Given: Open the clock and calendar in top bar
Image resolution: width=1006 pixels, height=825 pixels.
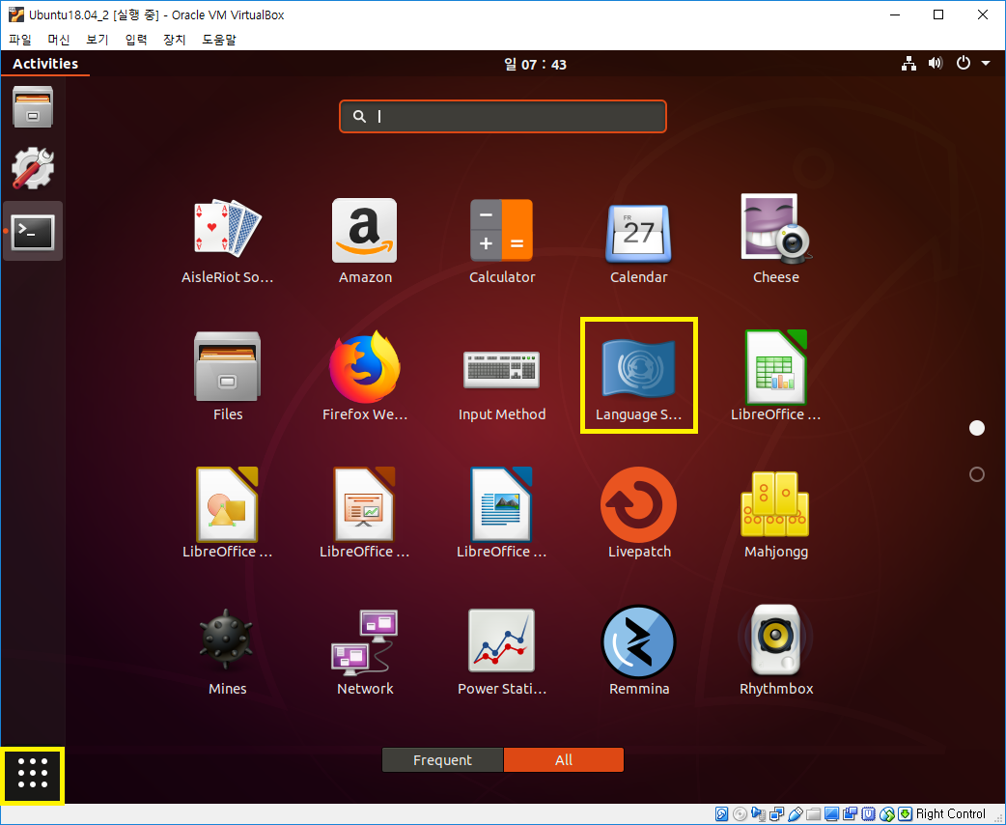Looking at the screenshot, I should click(x=535, y=64).
